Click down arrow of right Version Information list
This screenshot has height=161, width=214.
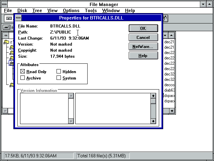(153, 121)
